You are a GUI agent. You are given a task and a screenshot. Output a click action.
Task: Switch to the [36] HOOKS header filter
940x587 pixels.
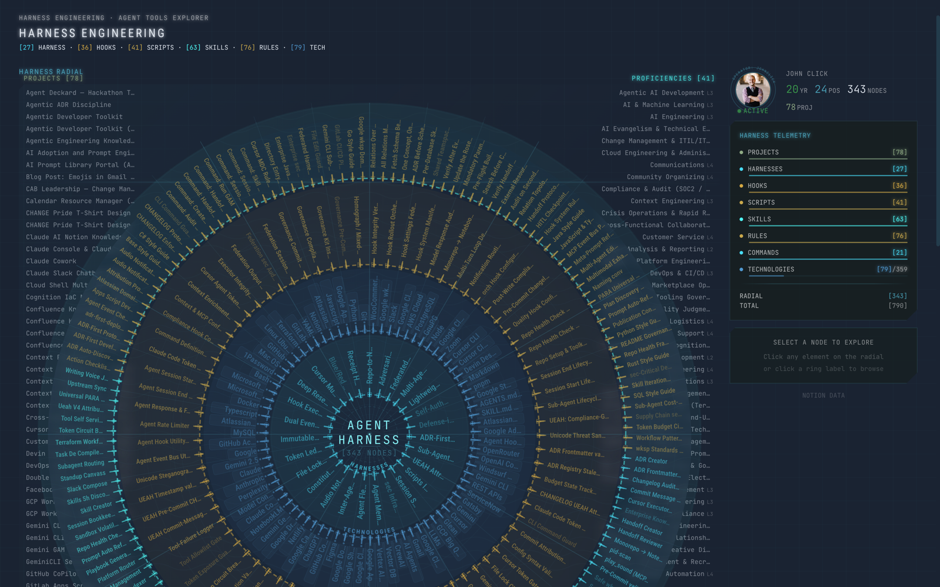pyautogui.click(x=96, y=48)
